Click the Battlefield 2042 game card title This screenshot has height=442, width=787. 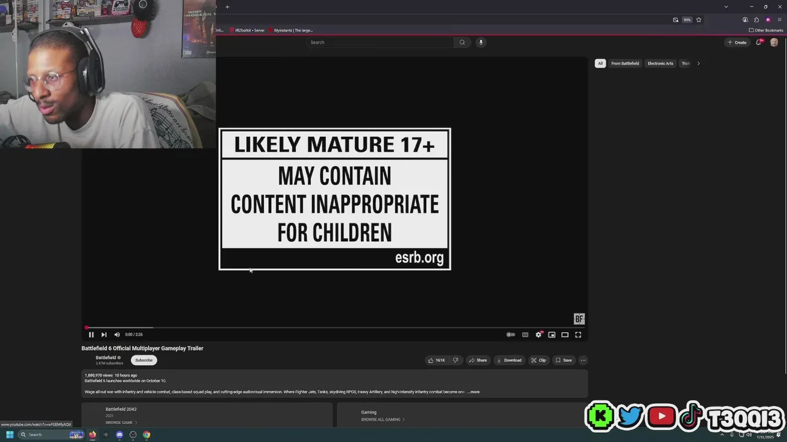tap(121, 409)
